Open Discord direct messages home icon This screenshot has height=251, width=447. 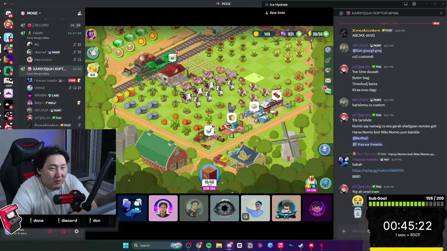[8, 13]
